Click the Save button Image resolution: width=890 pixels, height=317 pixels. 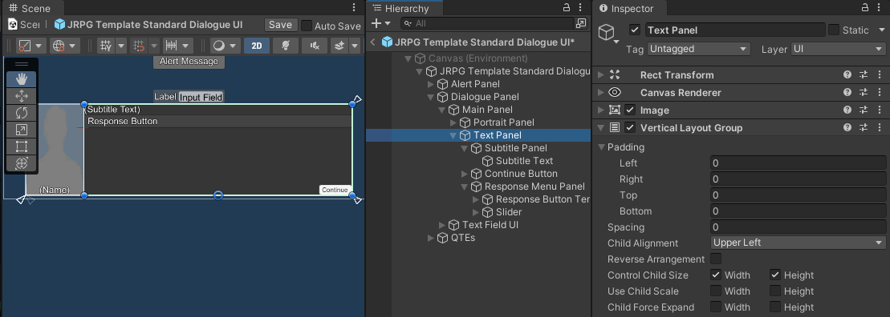pyautogui.click(x=280, y=25)
